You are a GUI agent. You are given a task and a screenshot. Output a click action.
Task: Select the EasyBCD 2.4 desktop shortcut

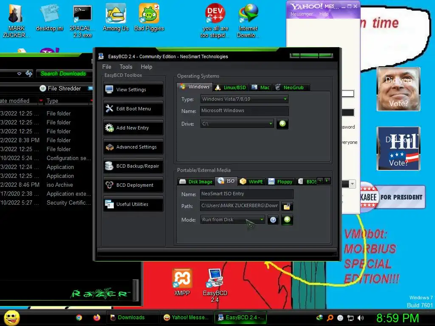click(x=215, y=285)
